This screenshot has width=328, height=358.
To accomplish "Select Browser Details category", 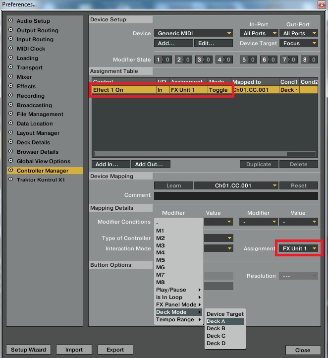I will point(37,152).
